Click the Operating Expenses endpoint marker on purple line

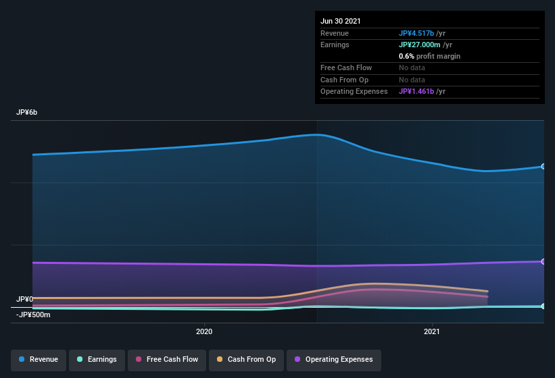(x=544, y=261)
